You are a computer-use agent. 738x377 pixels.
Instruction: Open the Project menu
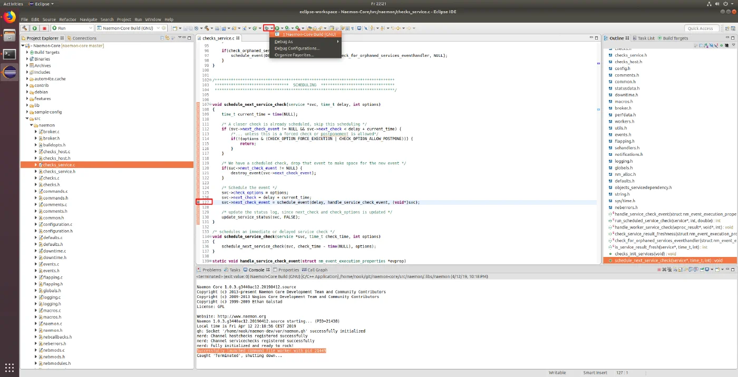(124, 19)
